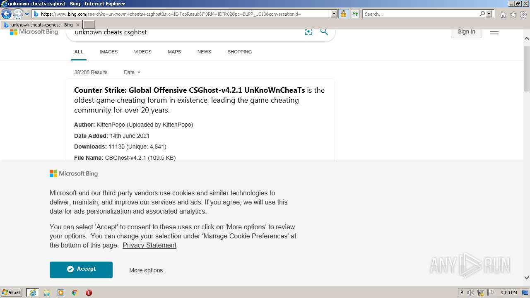The height and width of the screenshot is (298, 530).
Task: Click the visual search camera icon
Action: (x=308, y=32)
